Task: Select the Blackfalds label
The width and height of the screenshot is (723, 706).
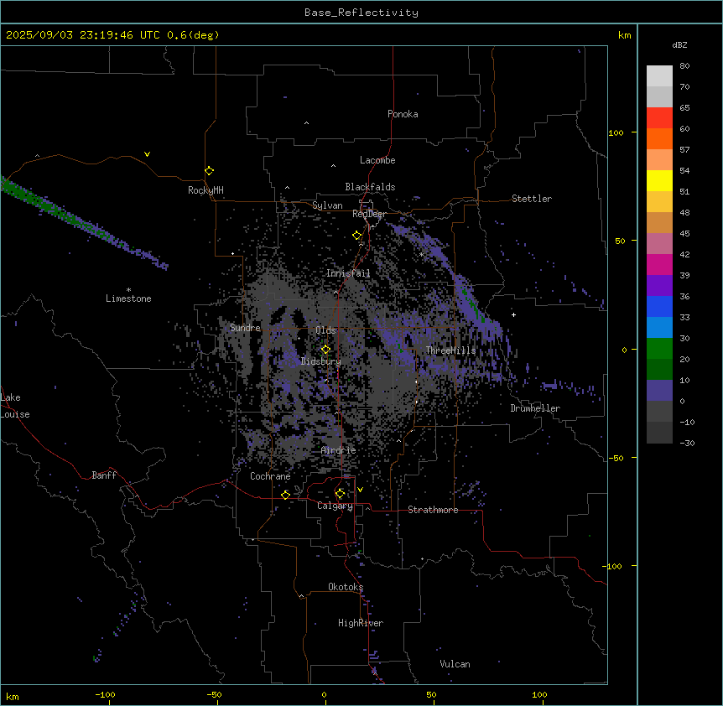Action: click(370, 187)
